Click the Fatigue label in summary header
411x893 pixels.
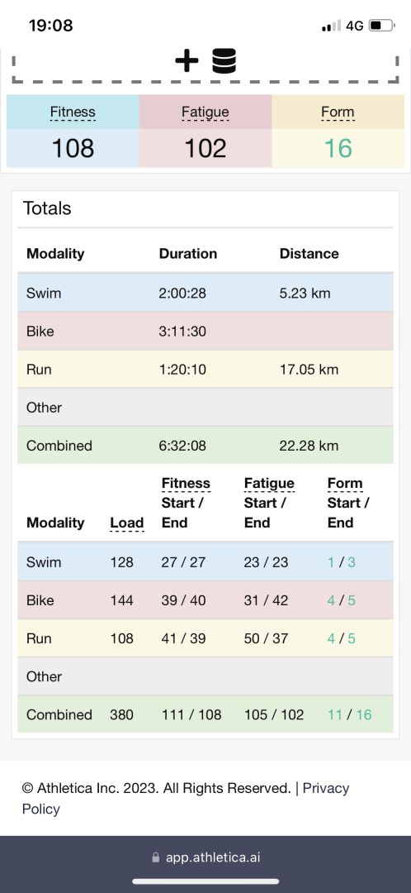tap(205, 112)
